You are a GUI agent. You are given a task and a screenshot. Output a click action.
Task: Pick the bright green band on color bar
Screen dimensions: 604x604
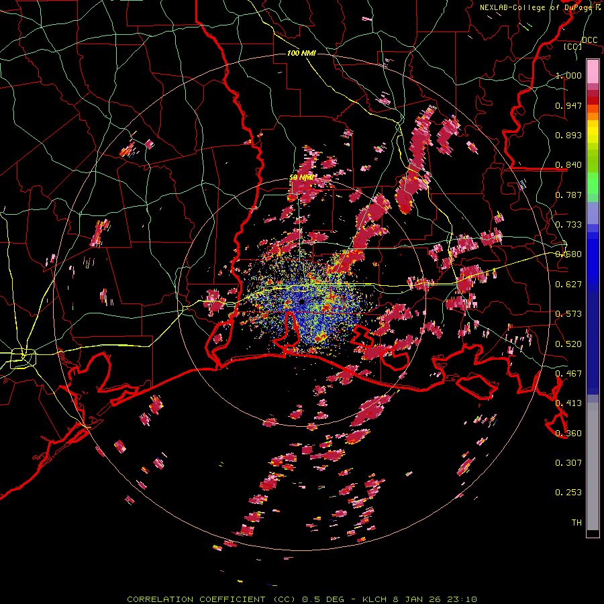(x=593, y=183)
